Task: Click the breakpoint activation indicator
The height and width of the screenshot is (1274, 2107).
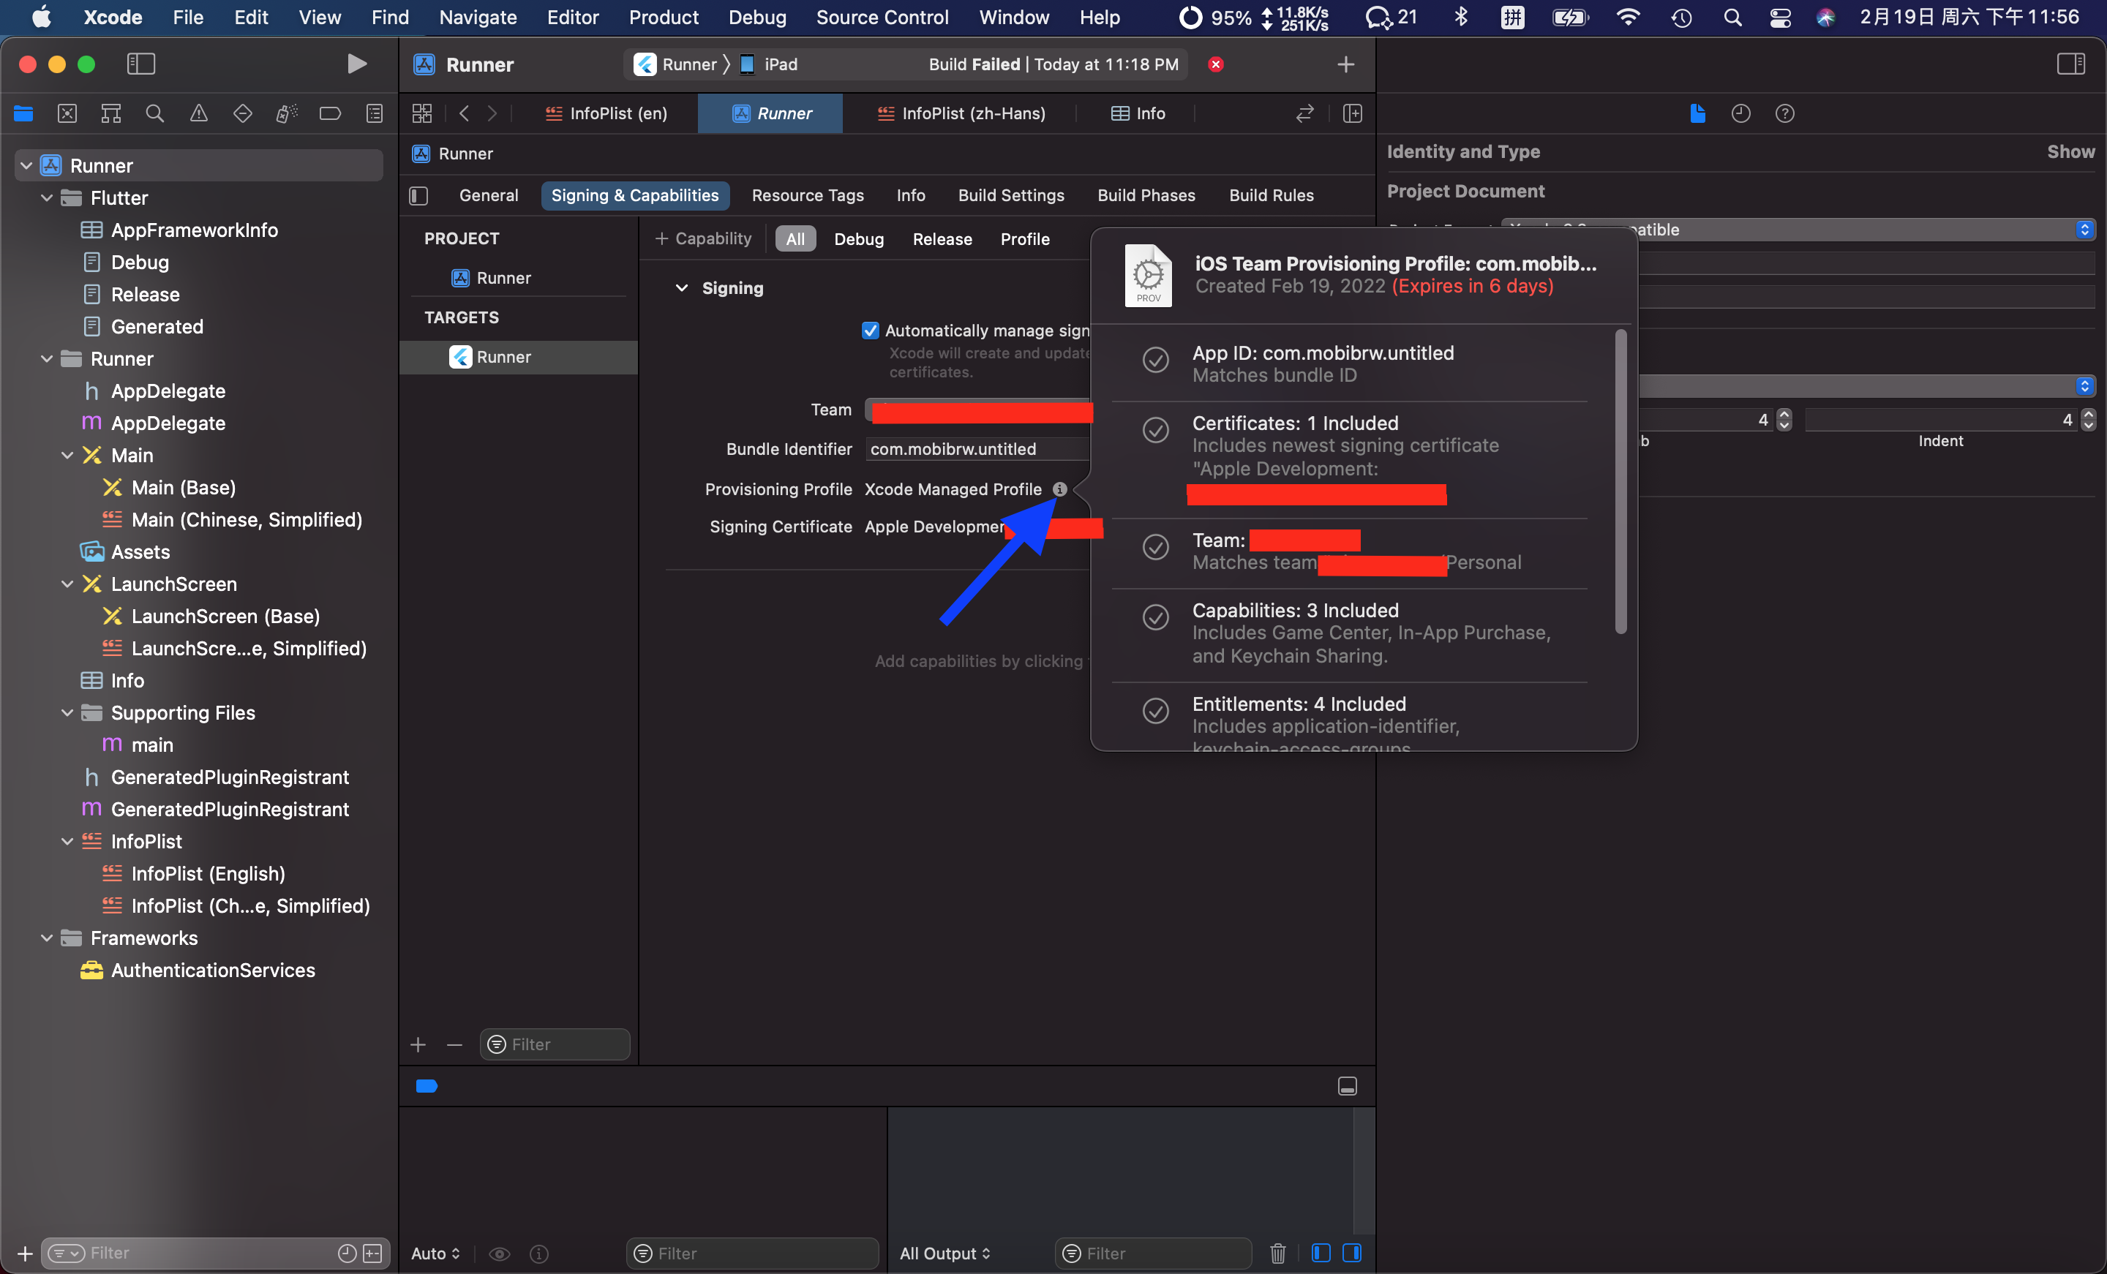Action: [x=427, y=1086]
